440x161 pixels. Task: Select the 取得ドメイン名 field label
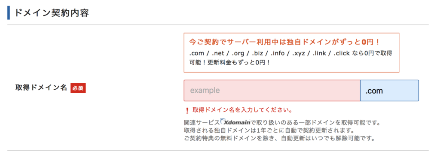click(41, 88)
